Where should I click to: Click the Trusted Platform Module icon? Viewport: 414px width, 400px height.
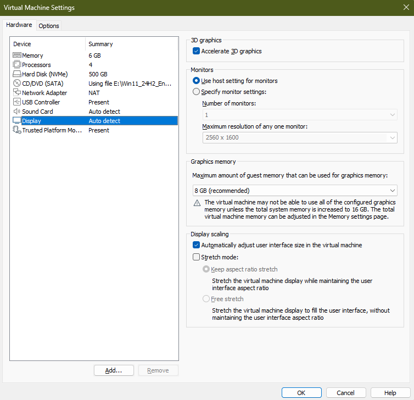(16, 130)
